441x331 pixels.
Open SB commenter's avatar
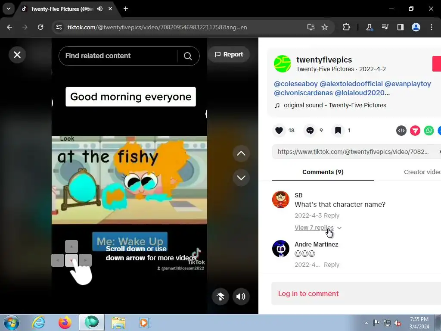(x=281, y=200)
